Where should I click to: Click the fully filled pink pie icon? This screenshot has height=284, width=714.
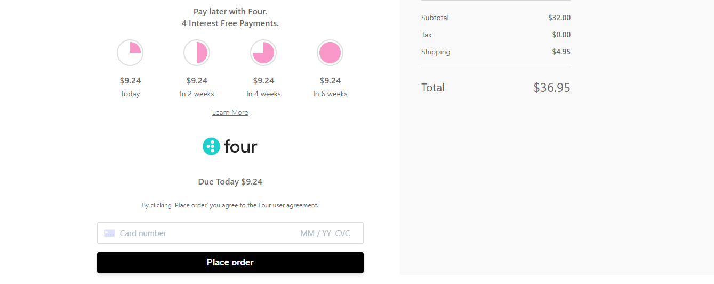[330, 53]
